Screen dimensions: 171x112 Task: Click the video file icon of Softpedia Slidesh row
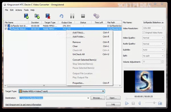point(9,29)
